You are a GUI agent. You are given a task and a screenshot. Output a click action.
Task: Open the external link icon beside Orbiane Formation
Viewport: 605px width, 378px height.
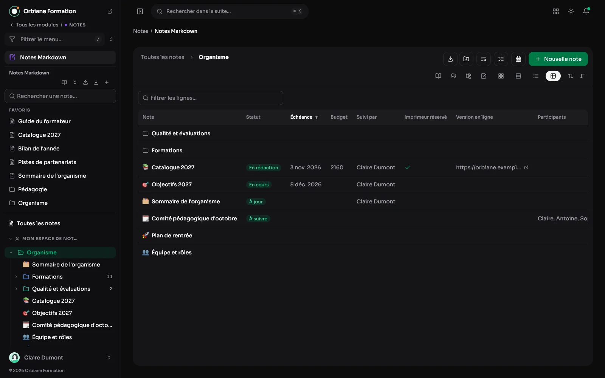(x=110, y=11)
